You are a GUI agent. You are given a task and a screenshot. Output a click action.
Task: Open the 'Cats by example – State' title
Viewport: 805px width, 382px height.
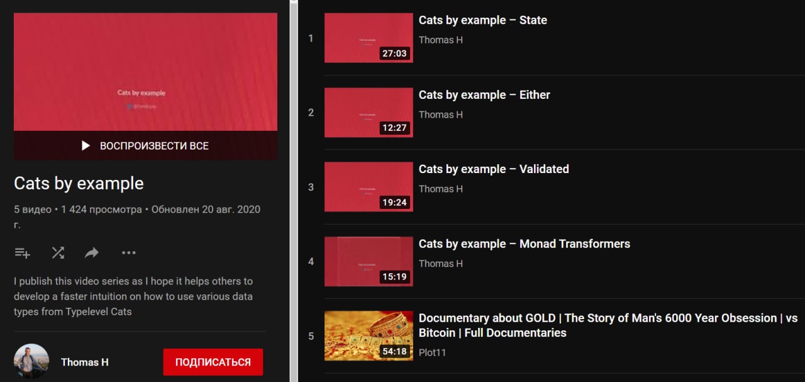(x=483, y=20)
